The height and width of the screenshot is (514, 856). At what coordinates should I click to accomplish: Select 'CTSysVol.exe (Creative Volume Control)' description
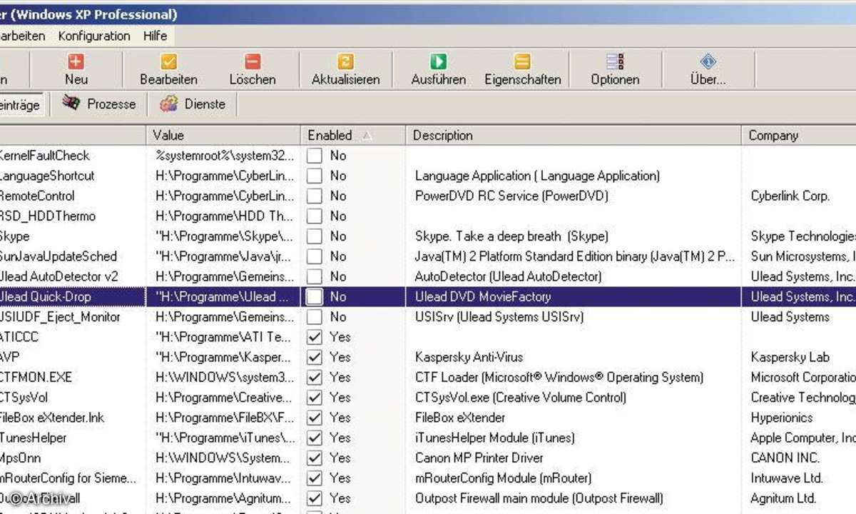pyautogui.click(x=520, y=398)
